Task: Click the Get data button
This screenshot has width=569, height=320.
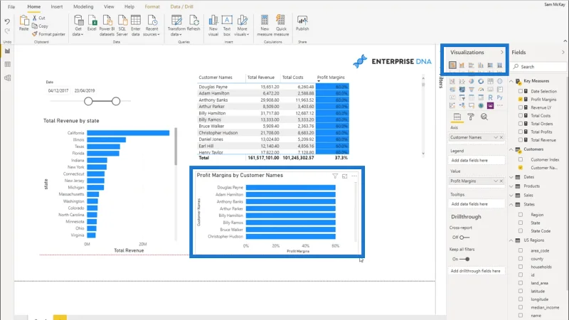Action: 78,26
